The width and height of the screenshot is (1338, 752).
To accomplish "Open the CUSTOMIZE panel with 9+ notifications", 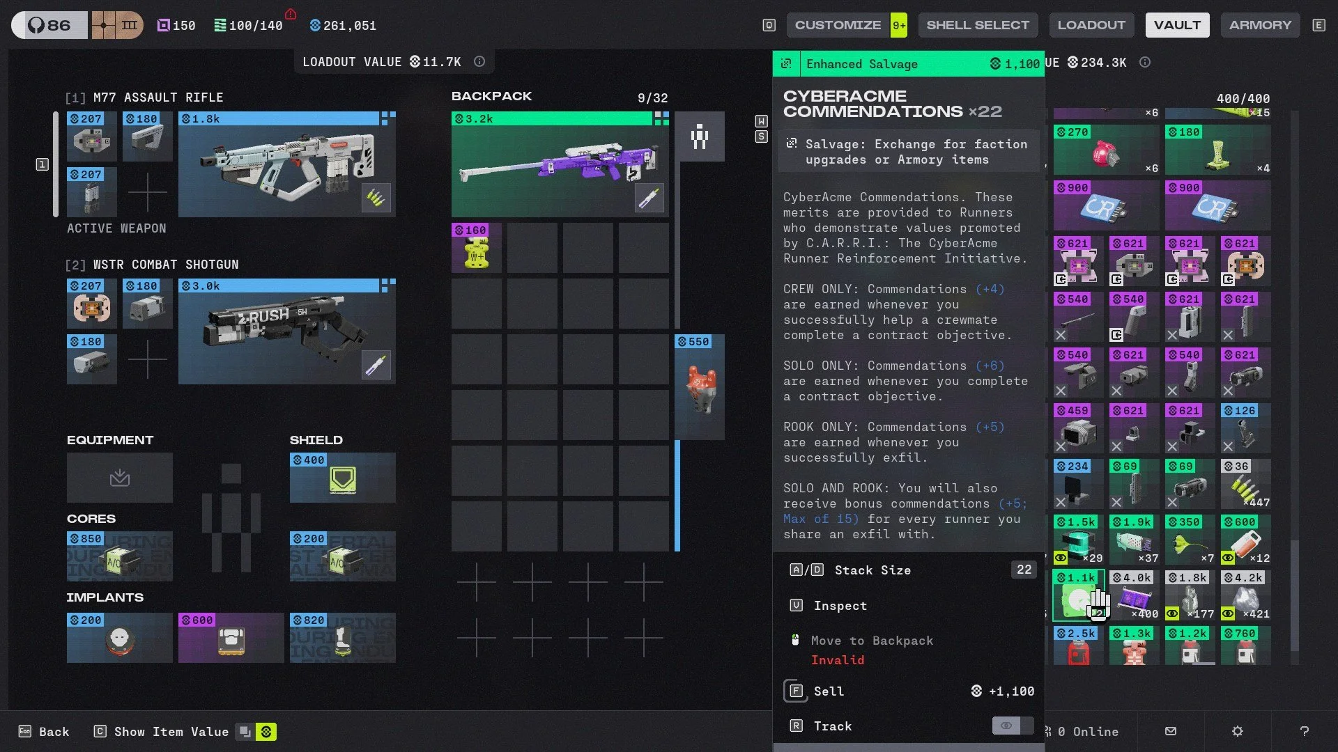I will (837, 24).
